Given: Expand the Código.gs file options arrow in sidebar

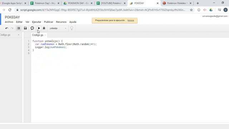Looking at the screenshot, I should 19,35.
